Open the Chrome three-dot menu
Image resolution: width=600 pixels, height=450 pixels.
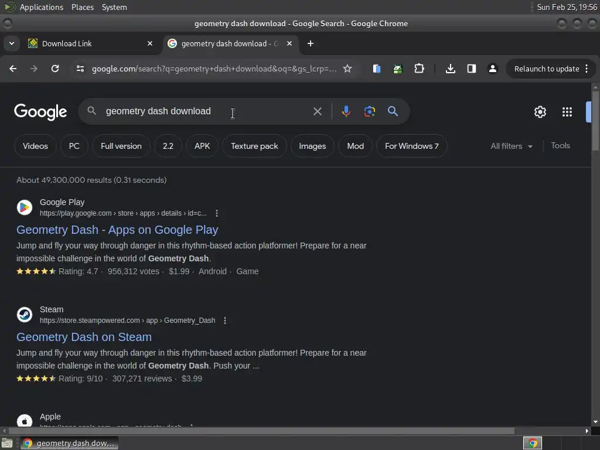coord(587,69)
